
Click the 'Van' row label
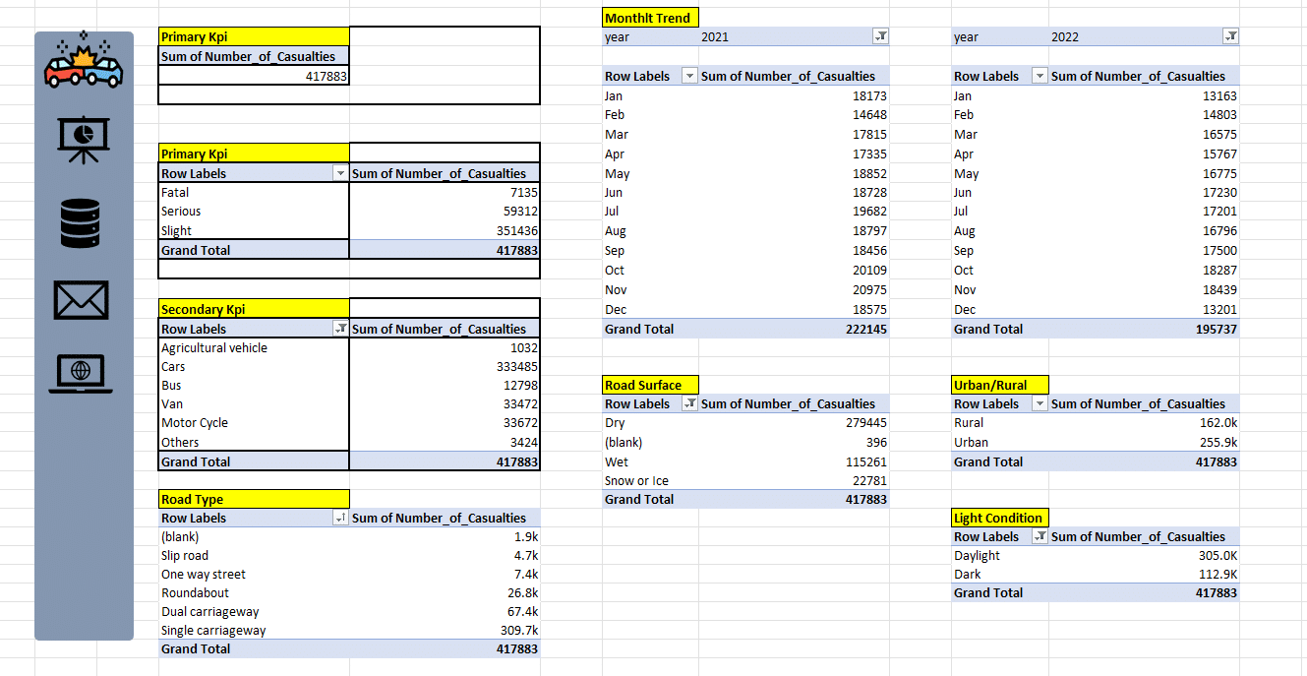click(172, 403)
